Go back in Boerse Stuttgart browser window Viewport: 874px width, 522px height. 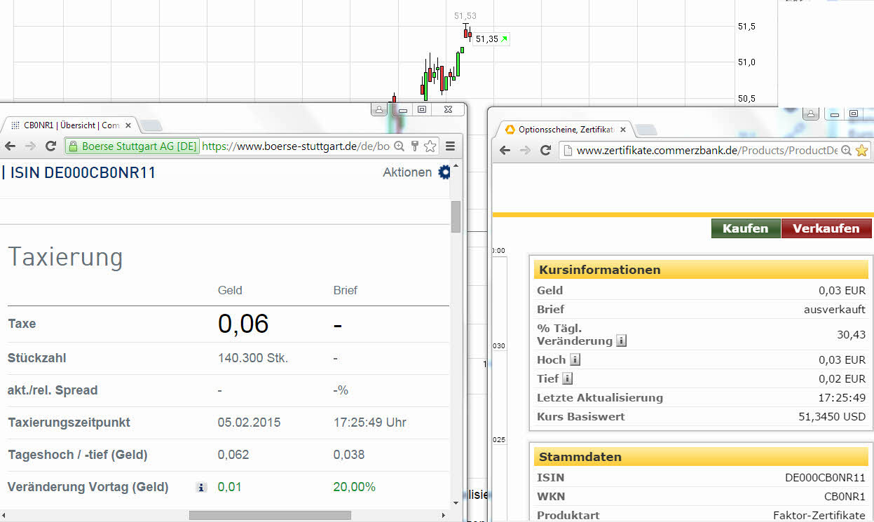click(x=10, y=146)
